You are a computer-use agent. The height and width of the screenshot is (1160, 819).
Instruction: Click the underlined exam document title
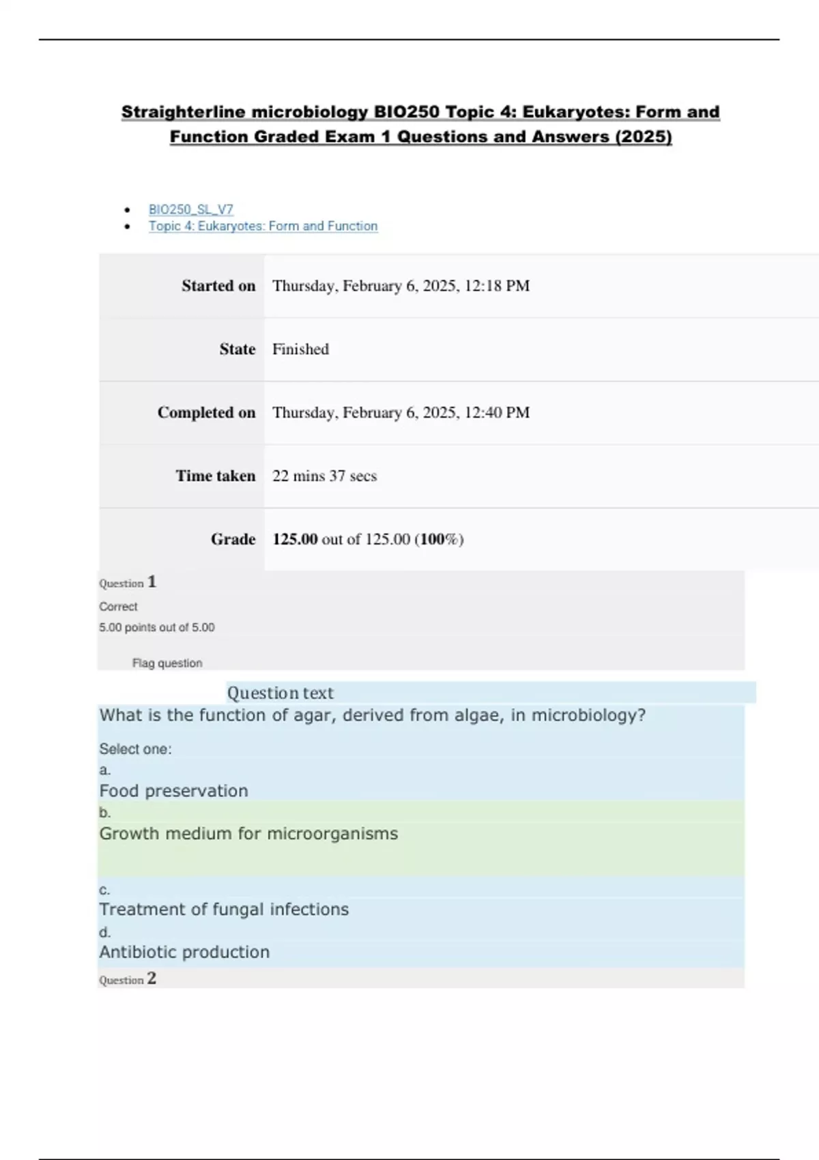(x=420, y=124)
